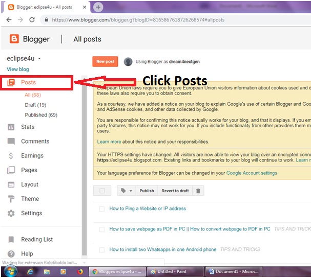Click the Settings gear icon

tap(11, 213)
